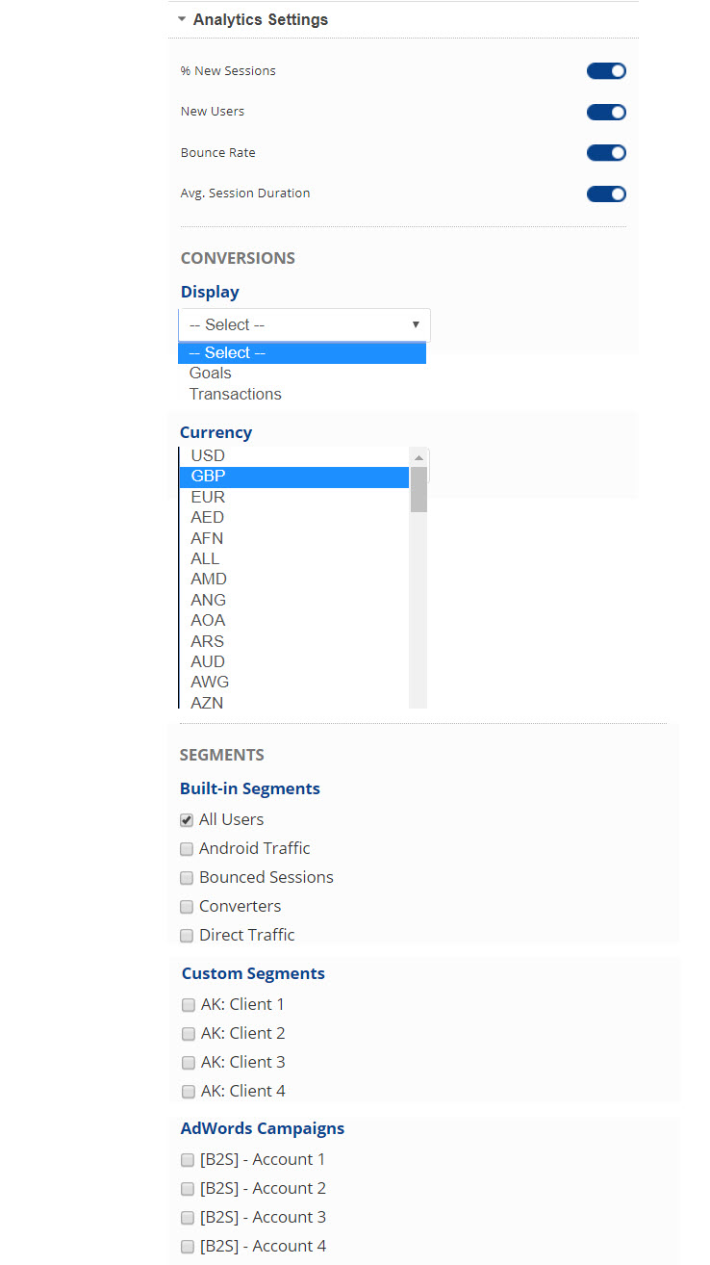Screen dimensions: 710x1265
Task: Uncheck the All Users segment
Action: (187, 820)
